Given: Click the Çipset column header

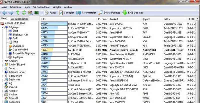Looking at the screenshot, I should pyautogui.click(x=152, y=19).
